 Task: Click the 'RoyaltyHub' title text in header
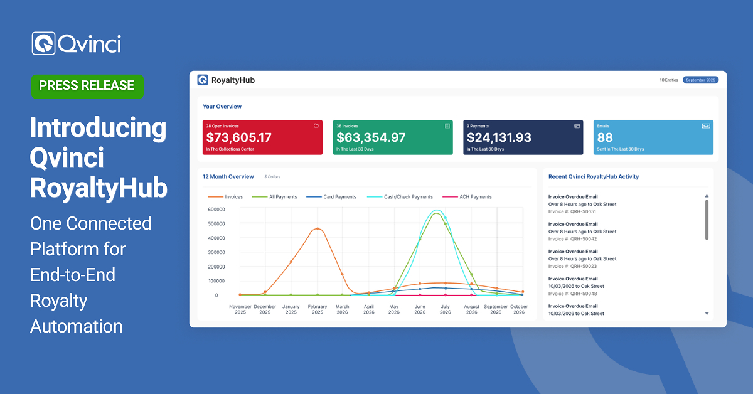[x=233, y=80]
